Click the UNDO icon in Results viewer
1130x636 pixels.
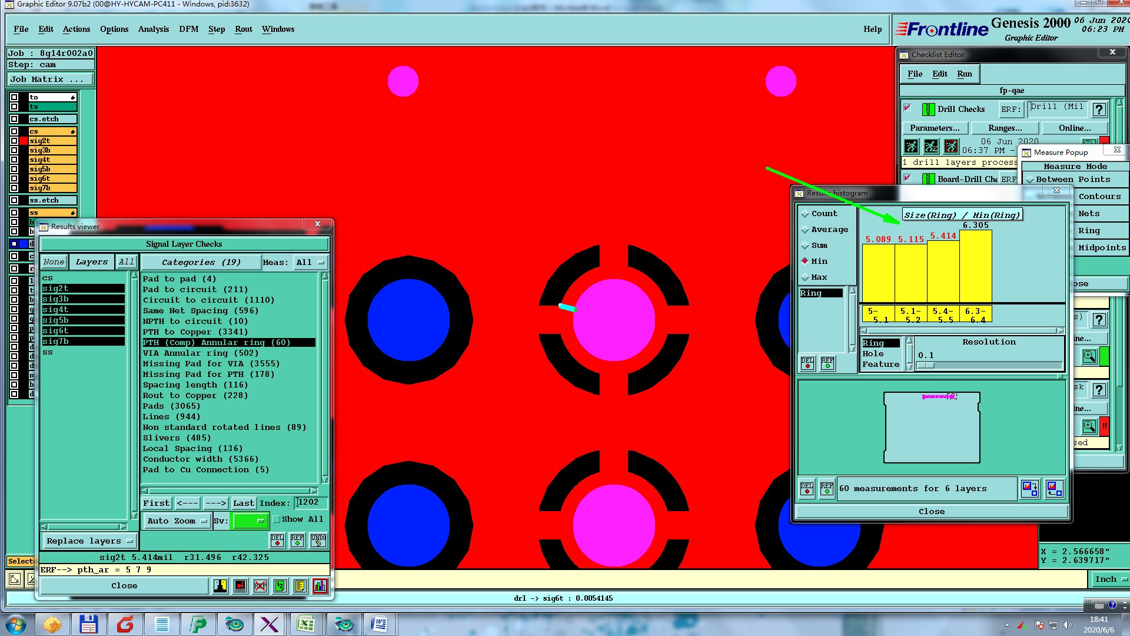pos(318,540)
